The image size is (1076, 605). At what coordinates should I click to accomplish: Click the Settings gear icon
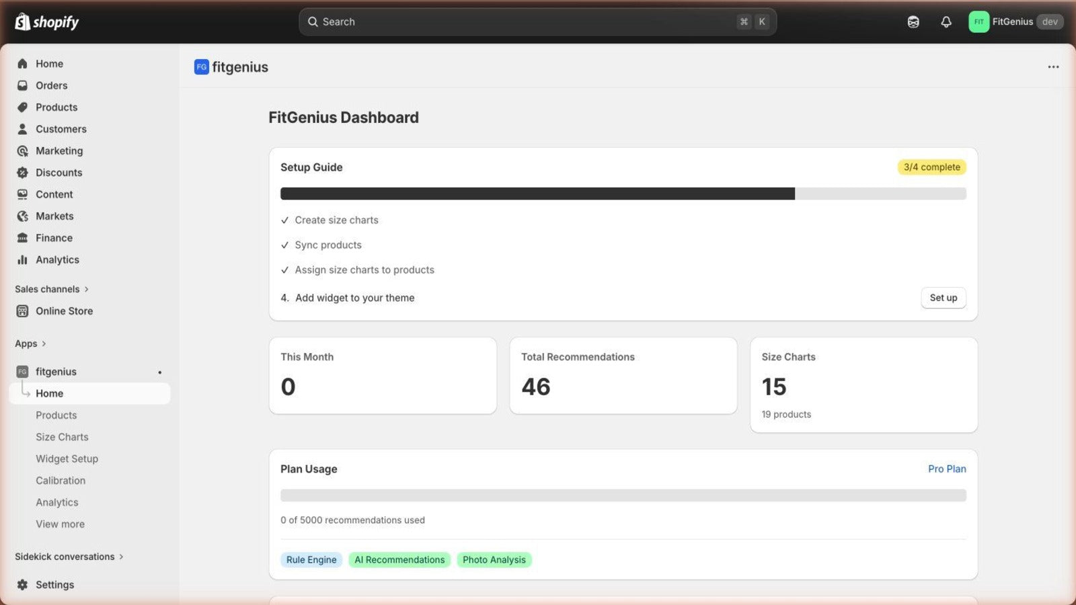(22, 585)
